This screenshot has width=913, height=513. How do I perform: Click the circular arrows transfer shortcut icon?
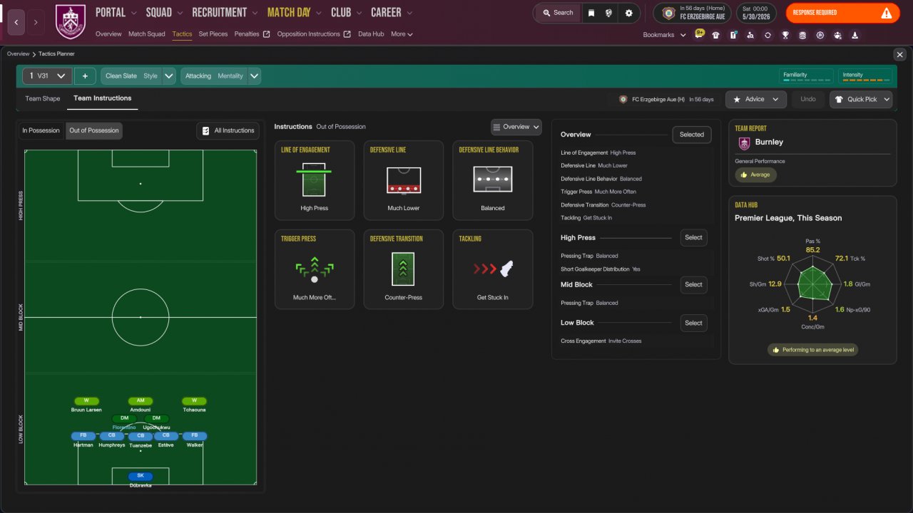[767, 35]
